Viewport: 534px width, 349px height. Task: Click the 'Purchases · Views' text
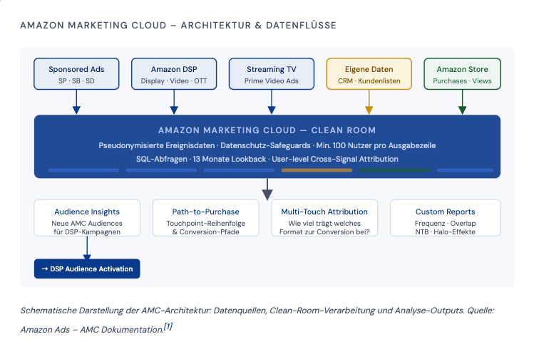[x=463, y=81]
